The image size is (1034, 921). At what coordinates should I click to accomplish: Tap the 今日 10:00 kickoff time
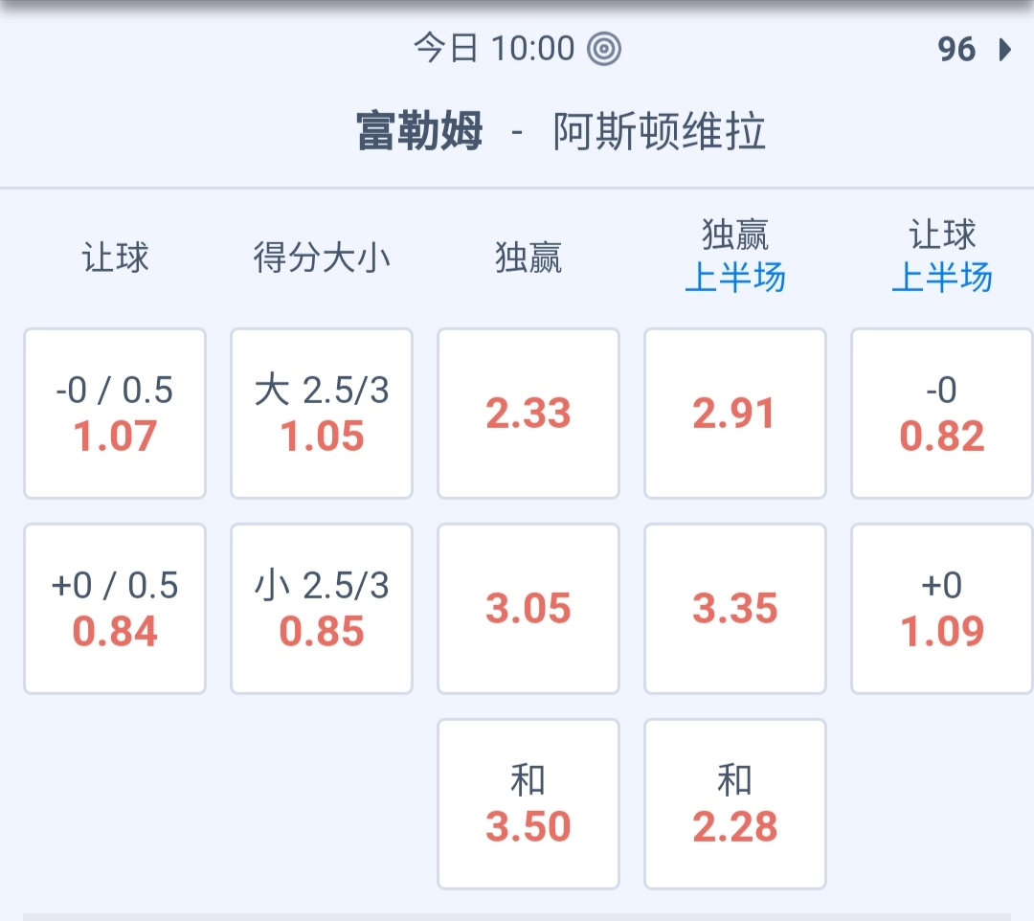494,49
